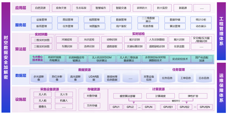
Task: Click the 工程管理体系 side banner
Action: pyautogui.click(x=222, y=30)
